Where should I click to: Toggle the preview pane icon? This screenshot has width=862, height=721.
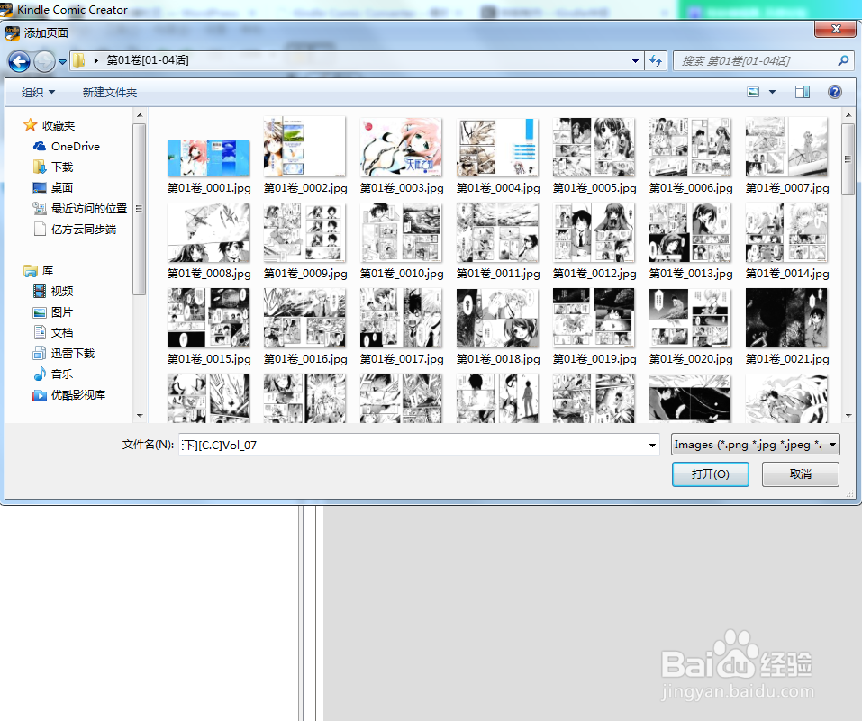(x=803, y=92)
